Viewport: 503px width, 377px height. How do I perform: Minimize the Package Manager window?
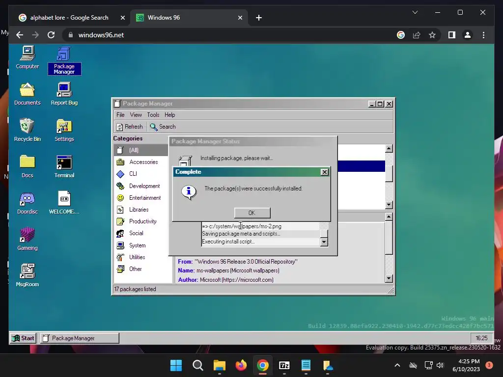coord(372,104)
